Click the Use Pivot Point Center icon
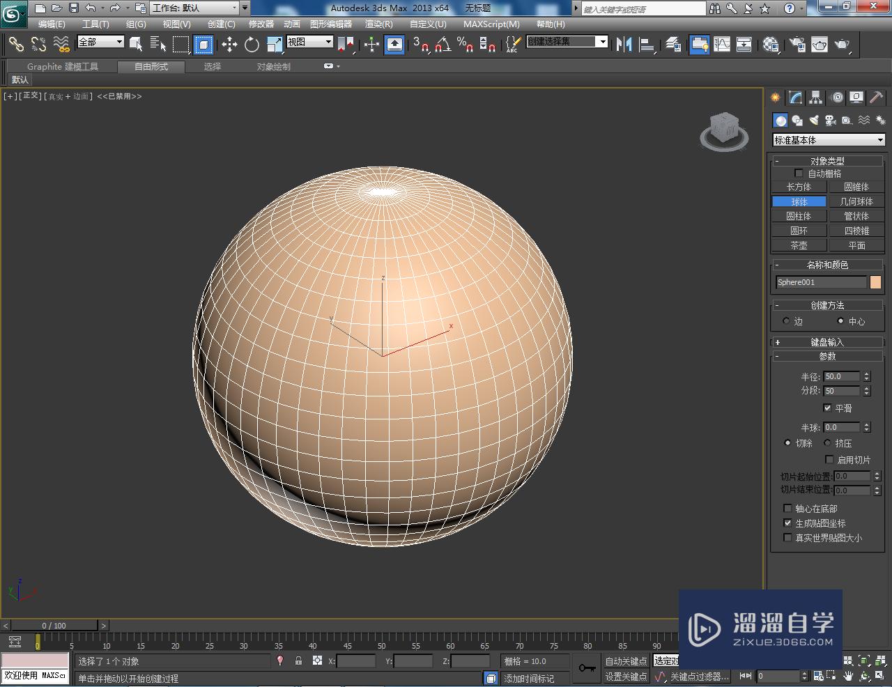The height and width of the screenshot is (687, 892). 346,45
